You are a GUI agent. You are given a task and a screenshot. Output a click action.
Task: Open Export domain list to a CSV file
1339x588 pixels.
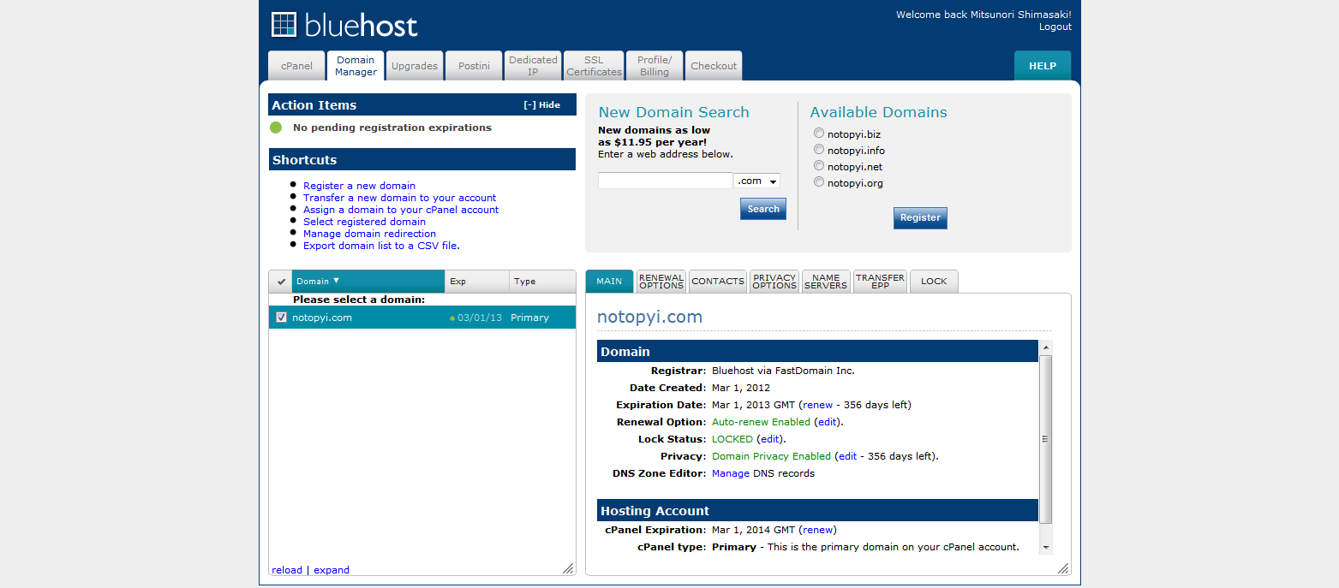pos(381,246)
